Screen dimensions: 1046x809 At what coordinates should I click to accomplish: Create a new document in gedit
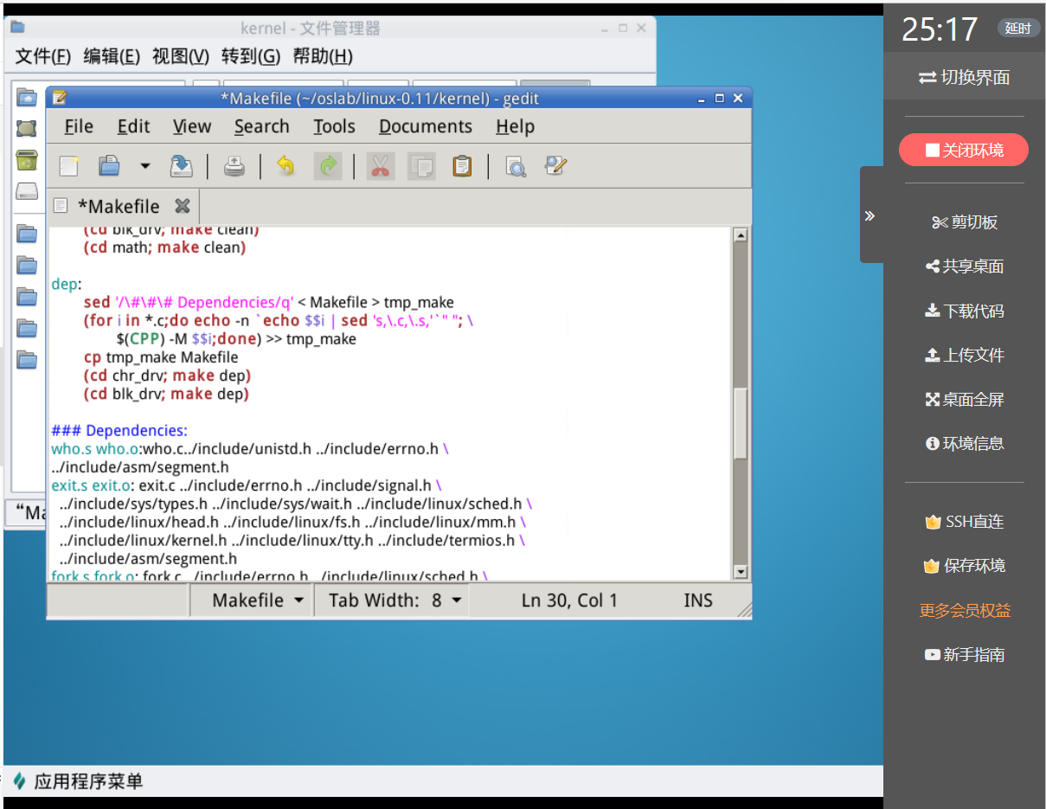pyautogui.click(x=69, y=165)
